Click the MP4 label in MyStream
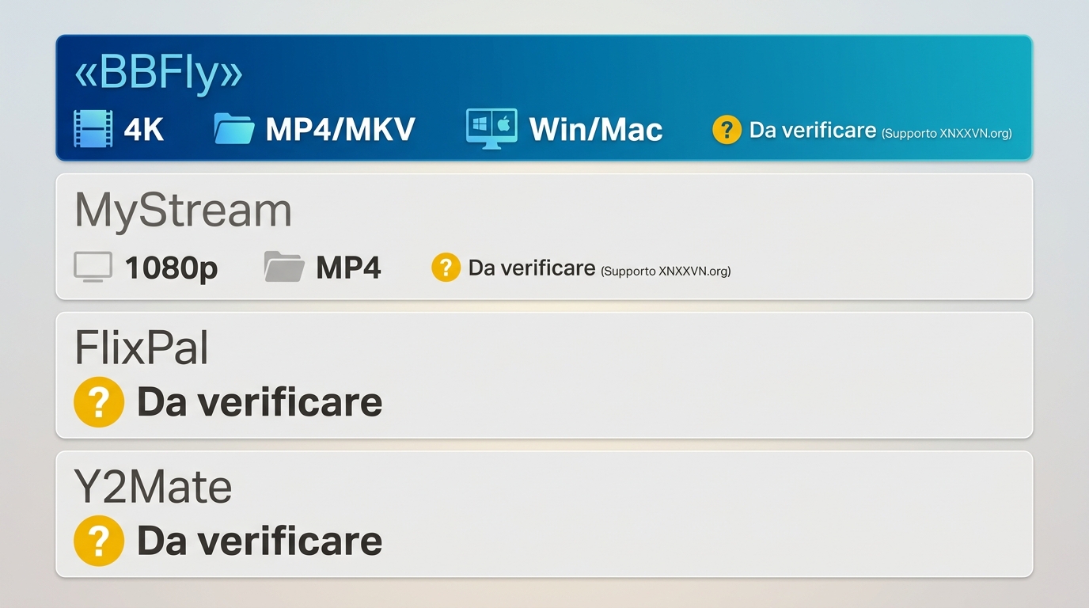The image size is (1089, 608). tap(348, 268)
